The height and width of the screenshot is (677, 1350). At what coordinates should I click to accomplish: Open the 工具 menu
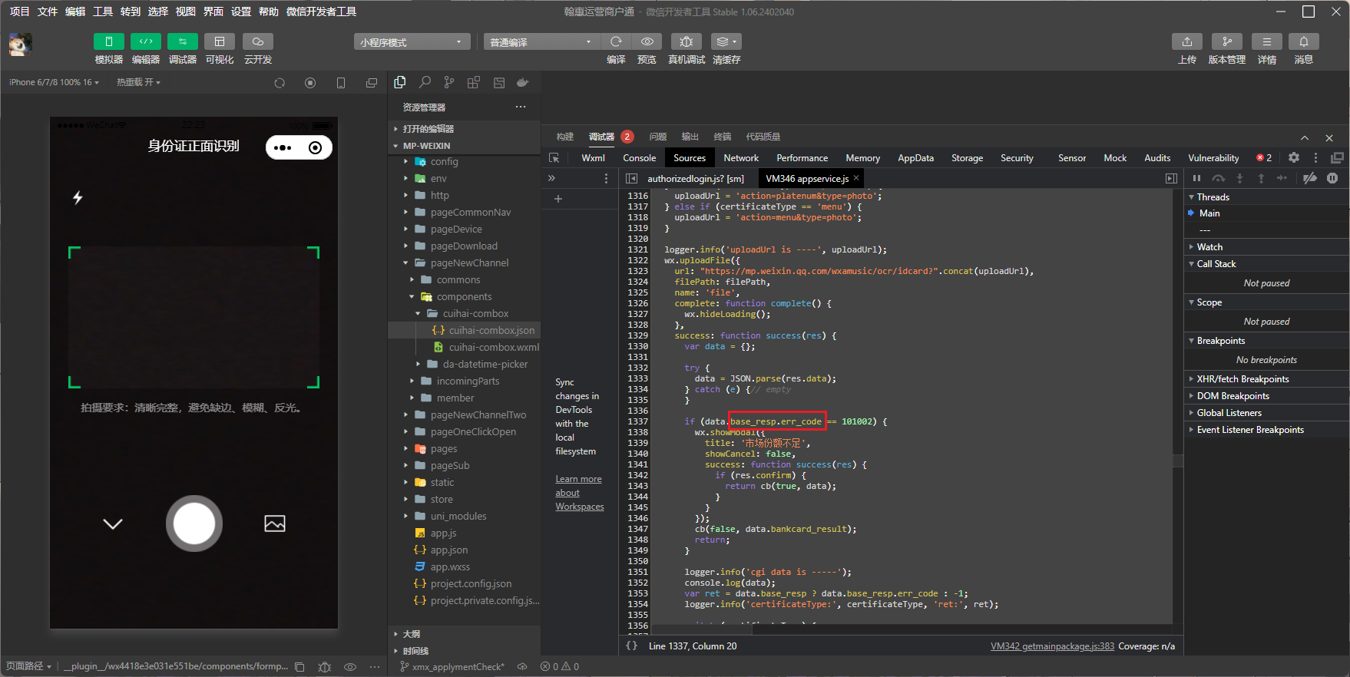tap(103, 12)
